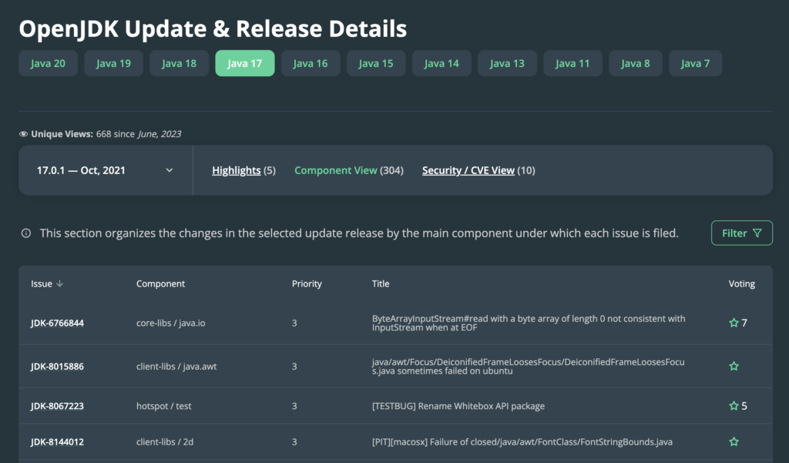Click the vote count 7 for JDK-6766844
The image size is (789, 463).
744,323
